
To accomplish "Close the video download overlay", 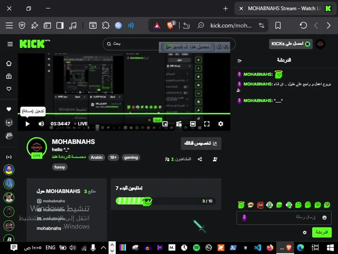I will (226, 47).
